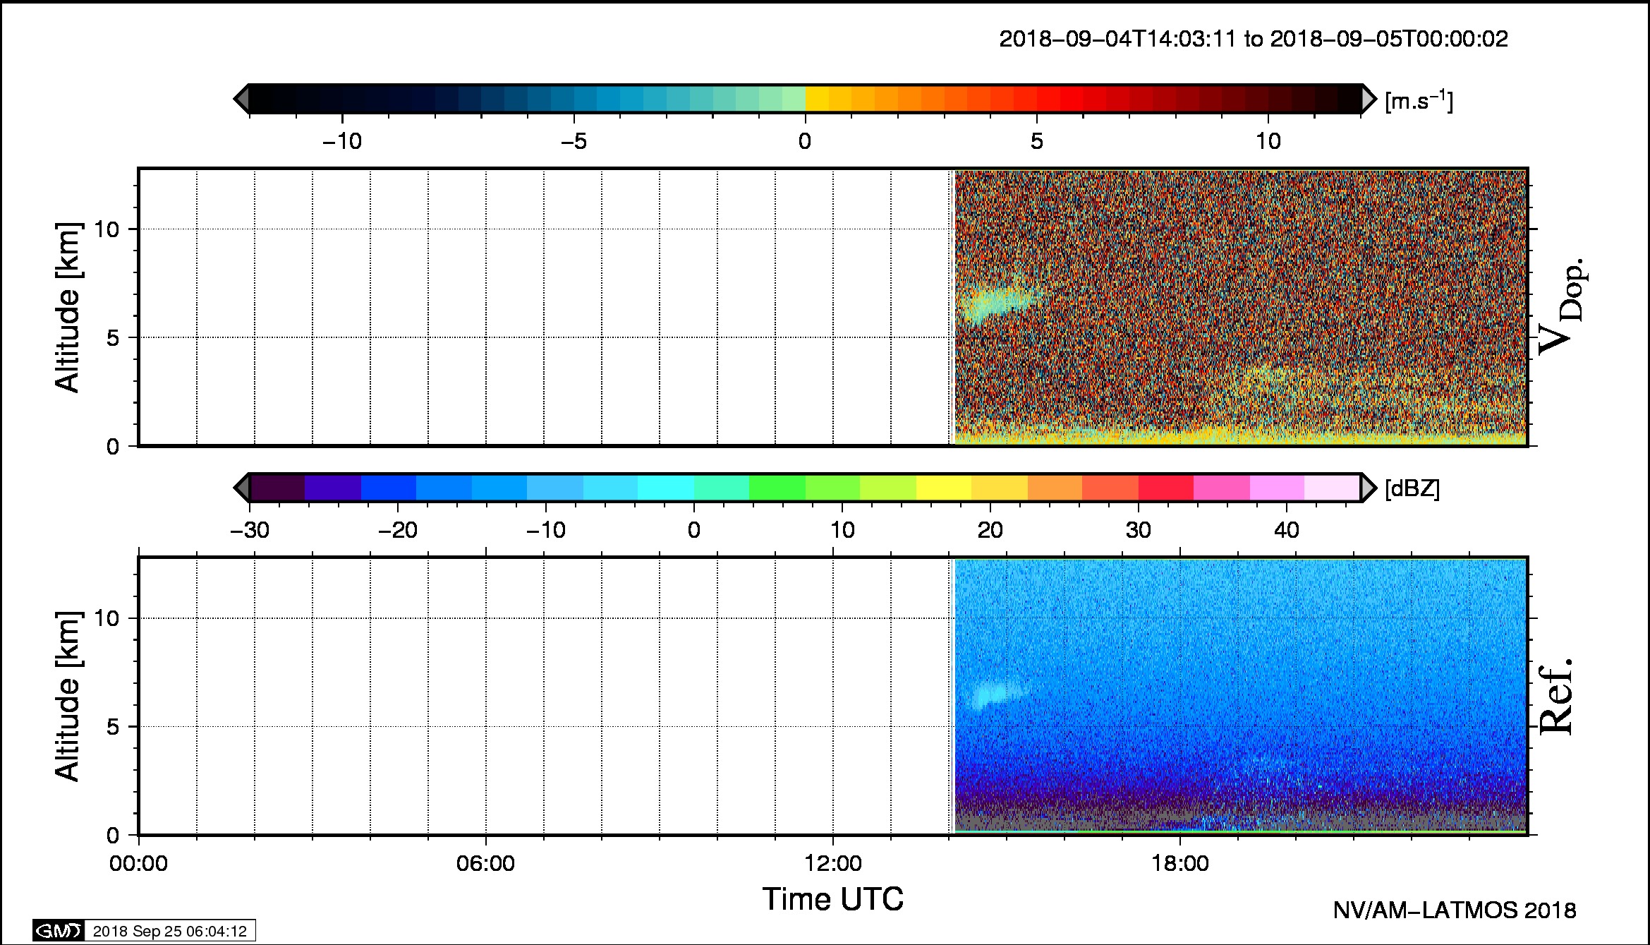This screenshot has width=1650, height=945.
Task: Click left arrow of velocity colorbar
Action: tap(241, 99)
